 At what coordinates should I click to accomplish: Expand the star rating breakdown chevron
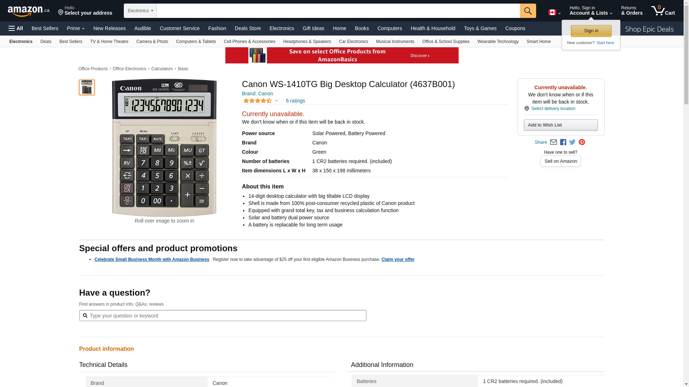[x=276, y=101]
